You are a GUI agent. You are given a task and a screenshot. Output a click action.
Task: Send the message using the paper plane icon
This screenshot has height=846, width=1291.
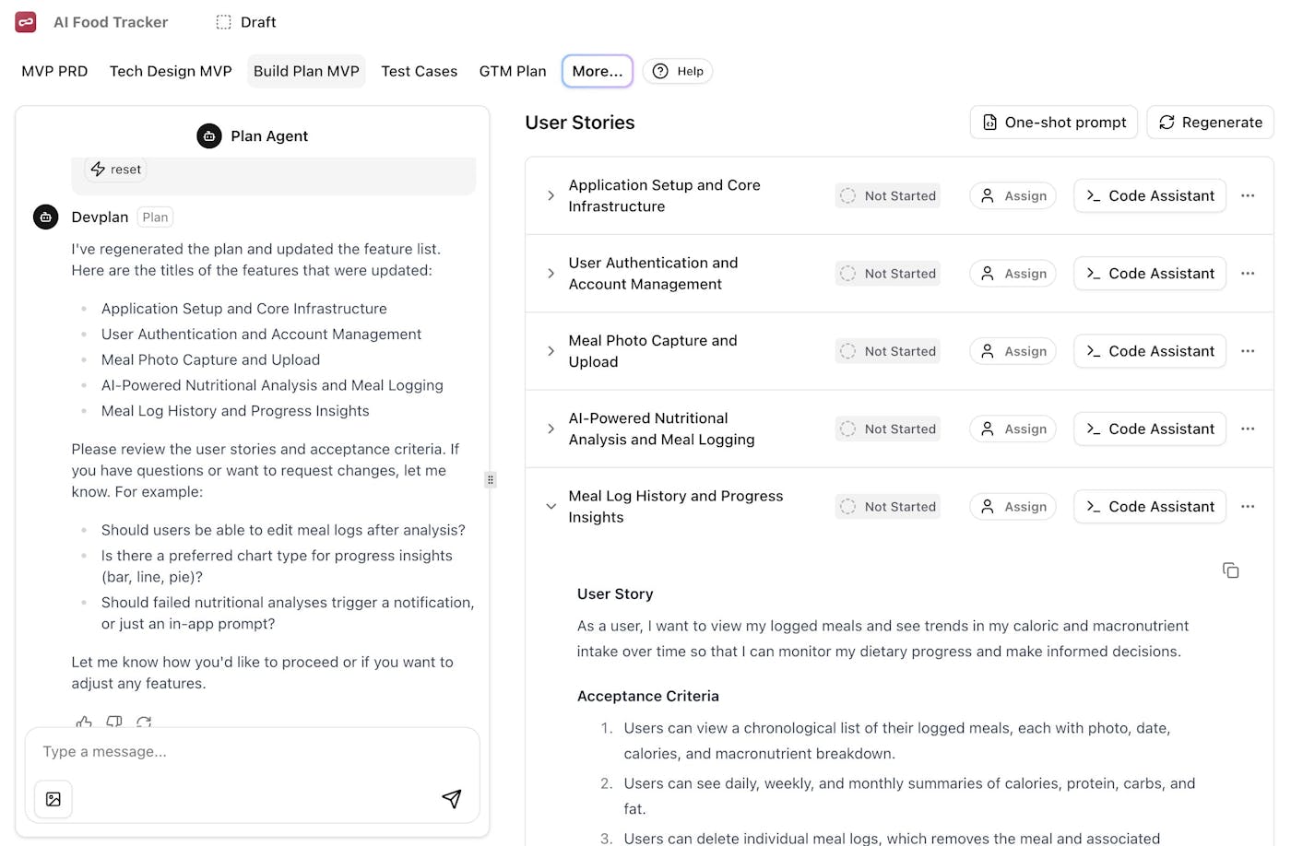point(452,798)
